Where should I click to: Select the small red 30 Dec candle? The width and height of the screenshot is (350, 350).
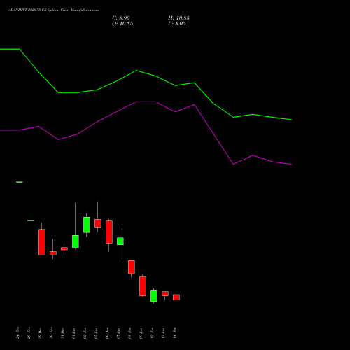pyautogui.click(x=53, y=253)
